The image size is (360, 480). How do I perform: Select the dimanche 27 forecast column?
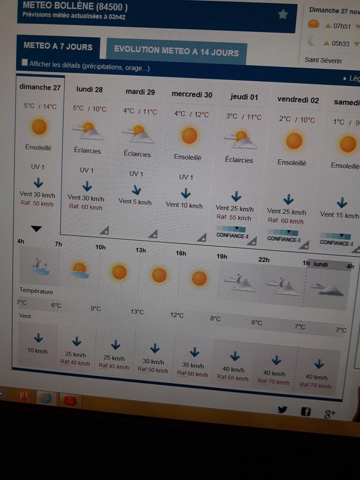(40, 88)
